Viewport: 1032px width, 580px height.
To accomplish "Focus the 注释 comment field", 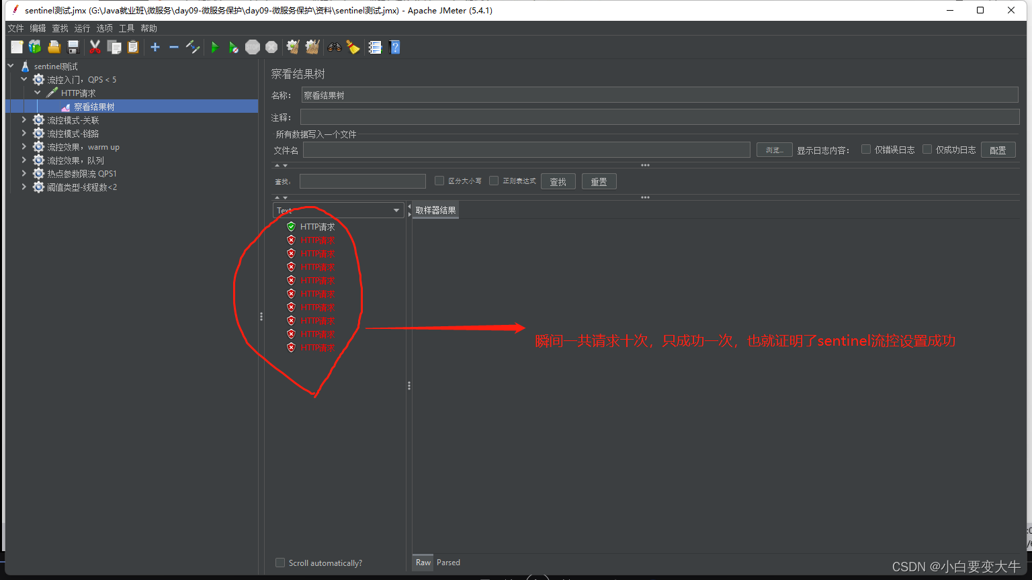I will point(659,117).
